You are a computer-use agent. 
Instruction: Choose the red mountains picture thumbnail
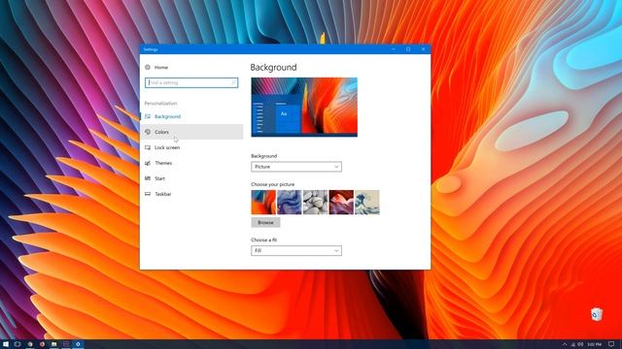click(x=341, y=203)
